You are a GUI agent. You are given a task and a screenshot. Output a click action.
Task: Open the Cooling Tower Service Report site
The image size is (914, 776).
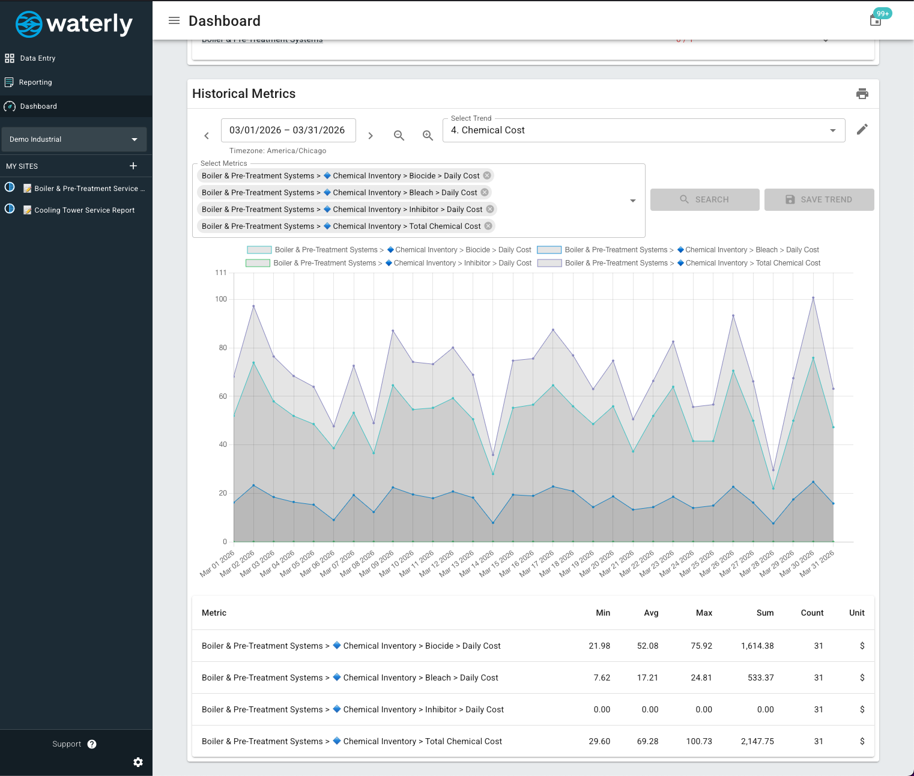pyautogui.click(x=79, y=210)
